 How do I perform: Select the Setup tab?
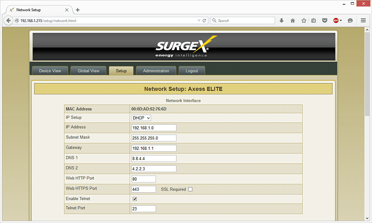click(x=121, y=71)
